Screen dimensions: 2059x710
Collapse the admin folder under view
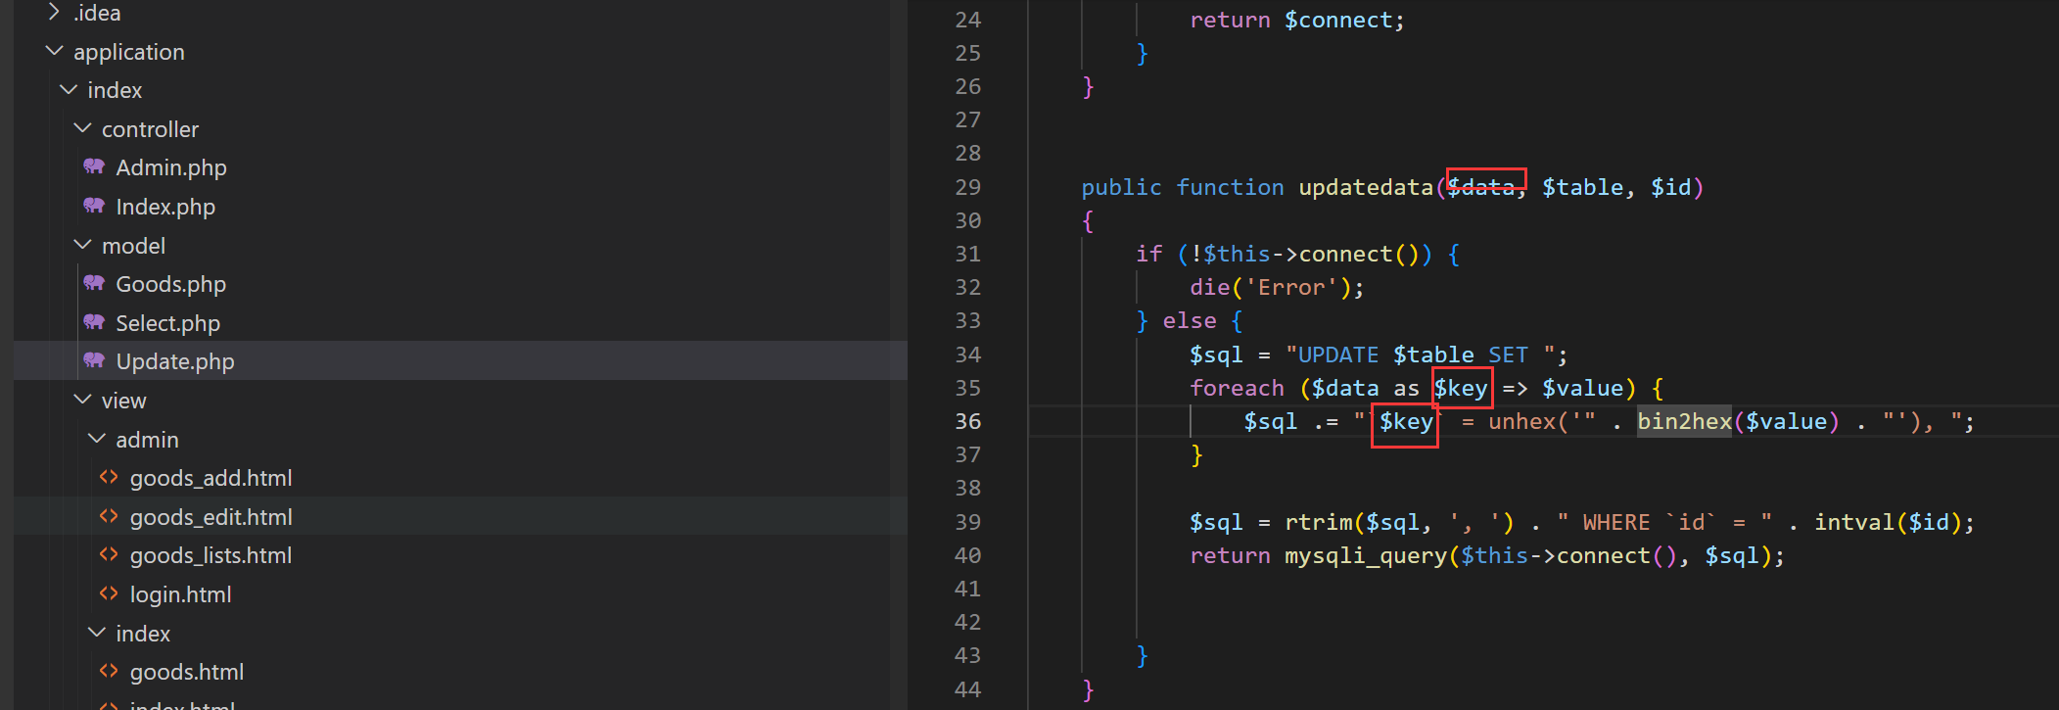pyautogui.click(x=97, y=439)
